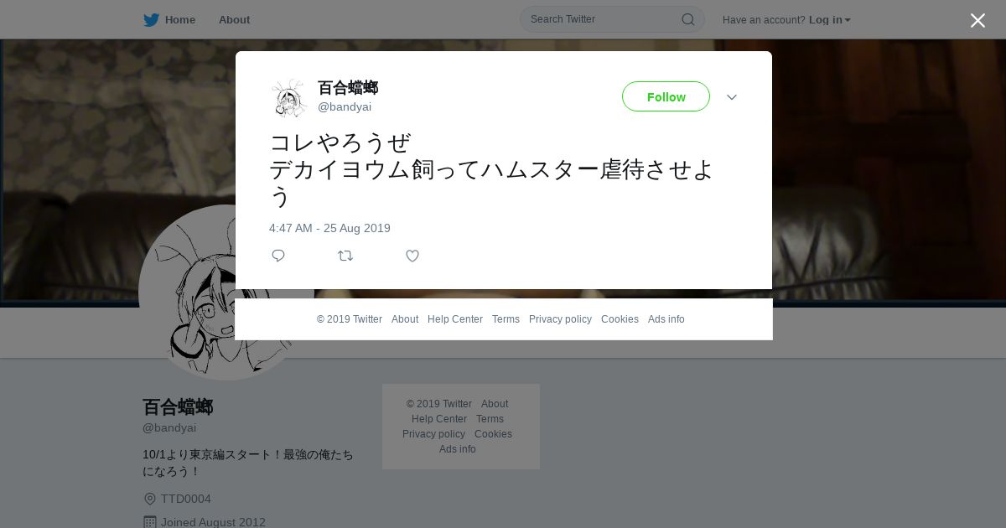
Task: Reply to the tweet via speech bubble icon
Action: pyautogui.click(x=278, y=256)
